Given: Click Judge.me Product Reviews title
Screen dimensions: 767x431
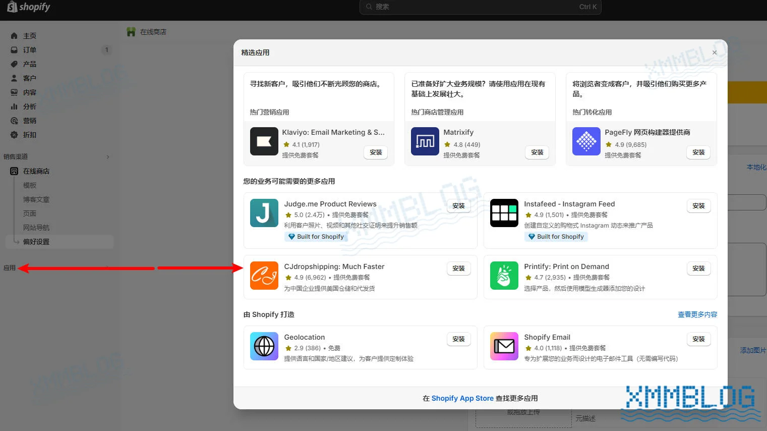Looking at the screenshot, I should (x=330, y=204).
